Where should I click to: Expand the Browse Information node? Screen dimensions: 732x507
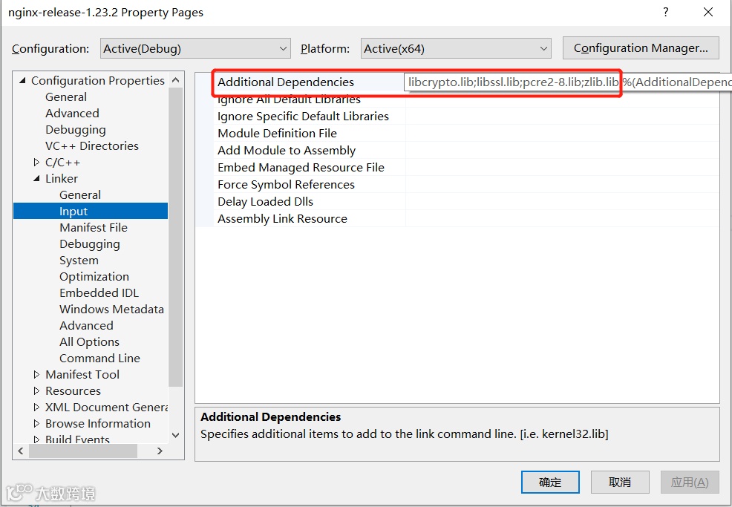tap(36, 423)
